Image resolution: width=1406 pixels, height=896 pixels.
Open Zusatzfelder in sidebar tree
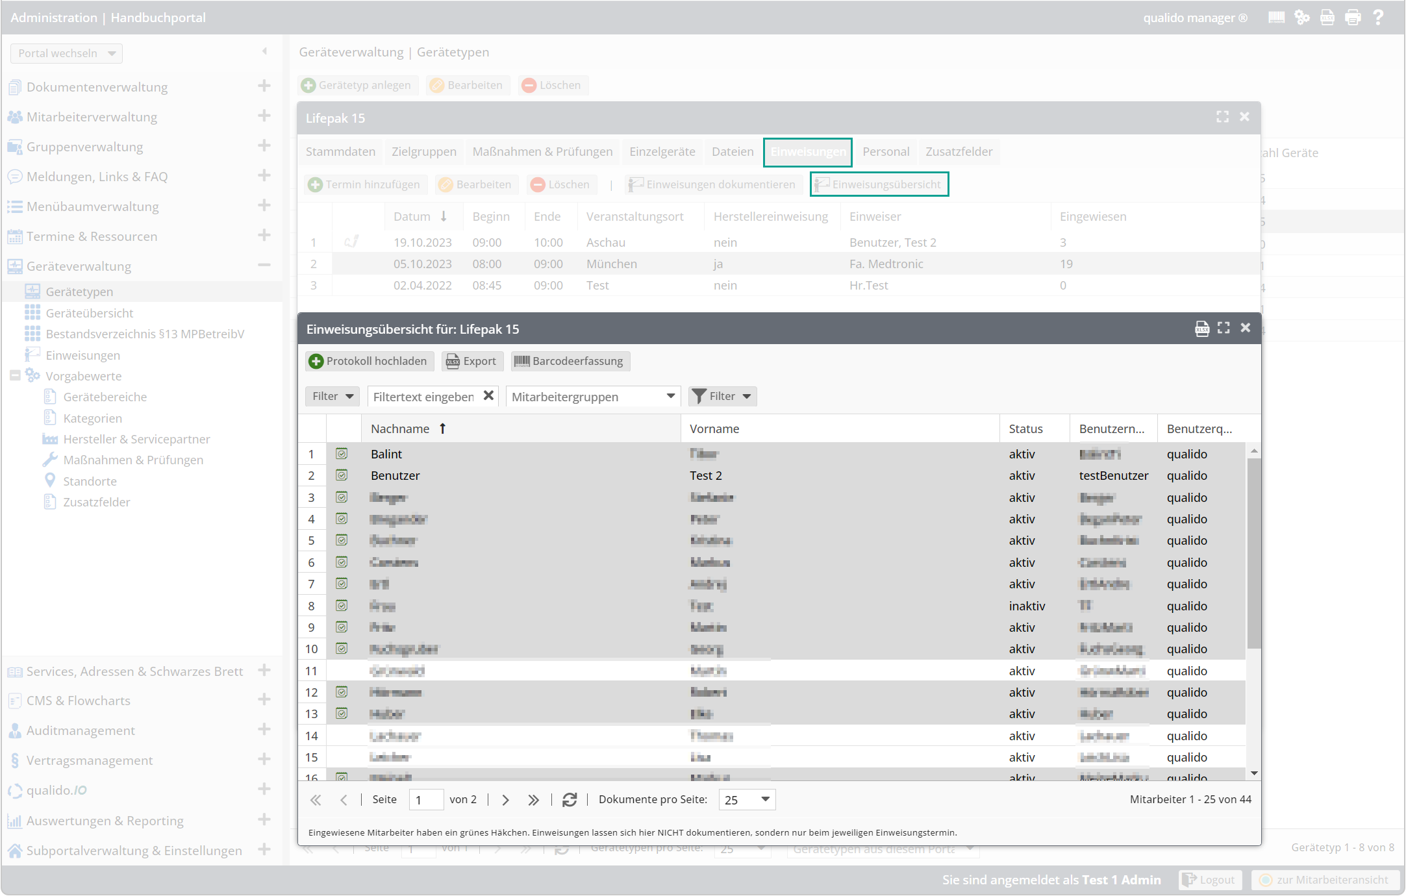click(x=96, y=502)
